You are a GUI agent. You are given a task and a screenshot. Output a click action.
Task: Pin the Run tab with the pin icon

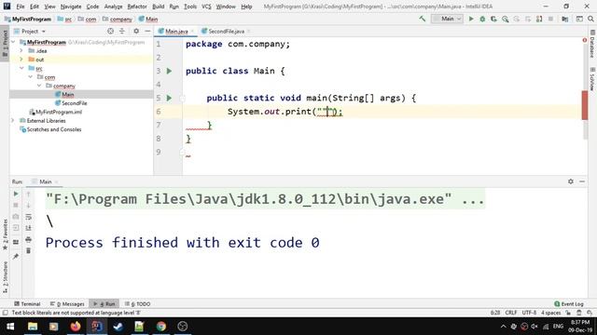point(16,257)
